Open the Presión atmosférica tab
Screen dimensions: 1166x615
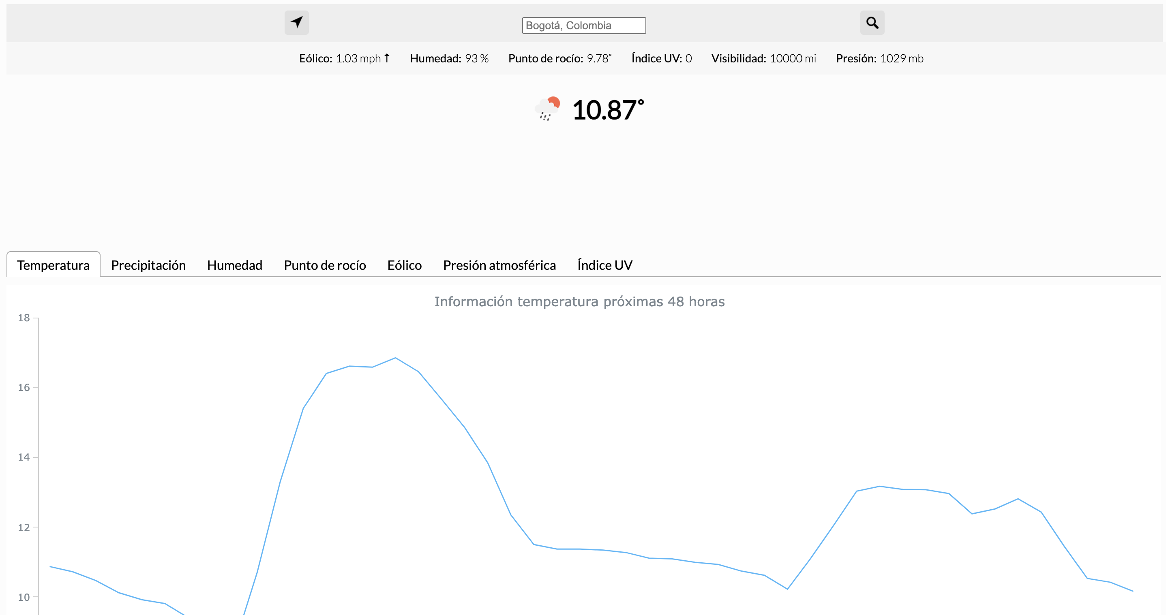pos(499,265)
